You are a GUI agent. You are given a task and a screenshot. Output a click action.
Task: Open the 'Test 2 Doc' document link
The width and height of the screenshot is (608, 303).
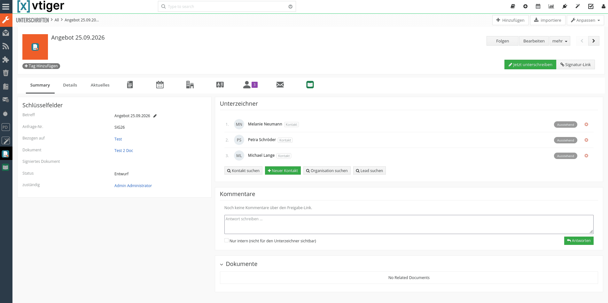coord(124,151)
